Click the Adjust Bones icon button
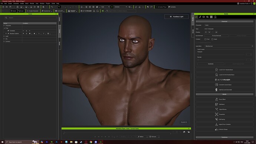Viewport: 256px width, 144px height. point(224,109)
